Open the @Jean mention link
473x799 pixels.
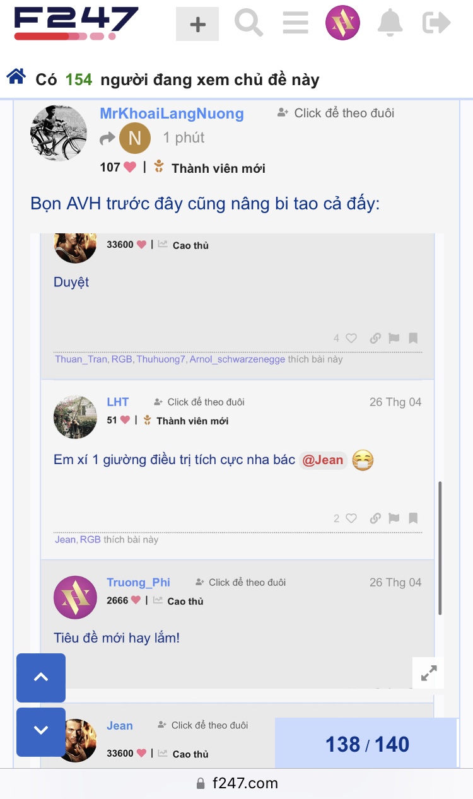pyautogui.click(x=322, y=460)
